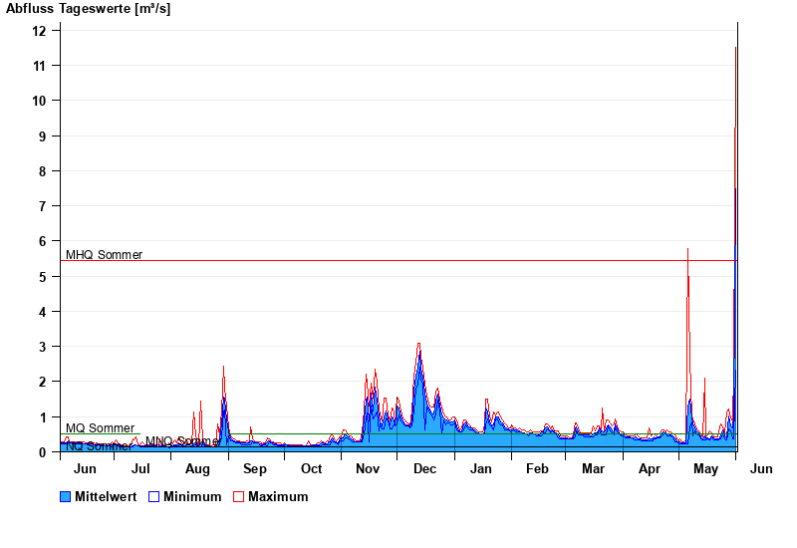Select the Maximum legend label
The height and width of the screenshot is (548, 797).
click(x=278, y=496)
